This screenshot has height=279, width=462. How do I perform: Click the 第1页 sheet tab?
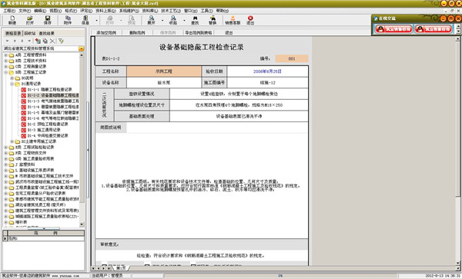pos(121,268)
